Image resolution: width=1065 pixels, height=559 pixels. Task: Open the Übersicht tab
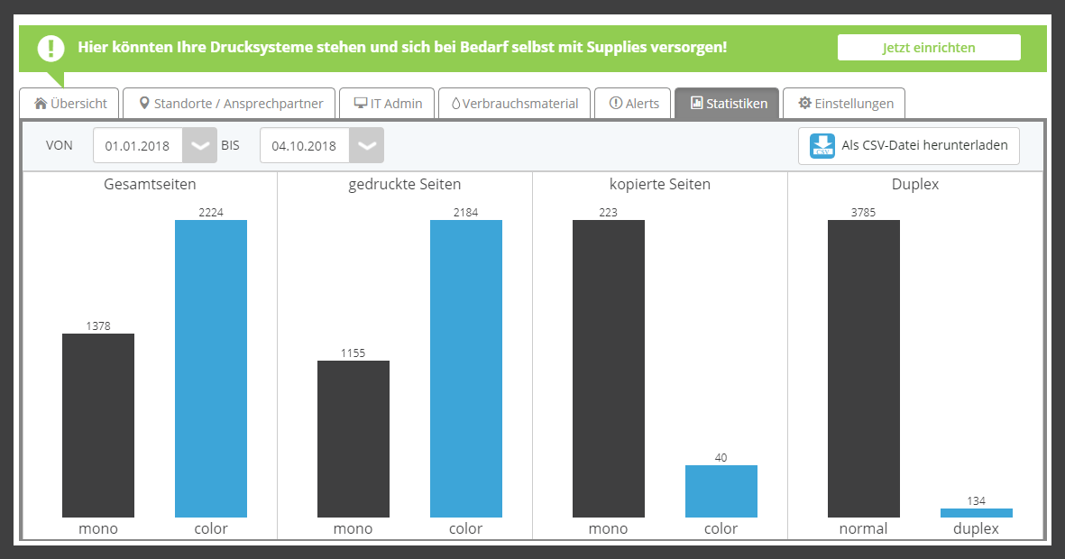pos(69,104)
